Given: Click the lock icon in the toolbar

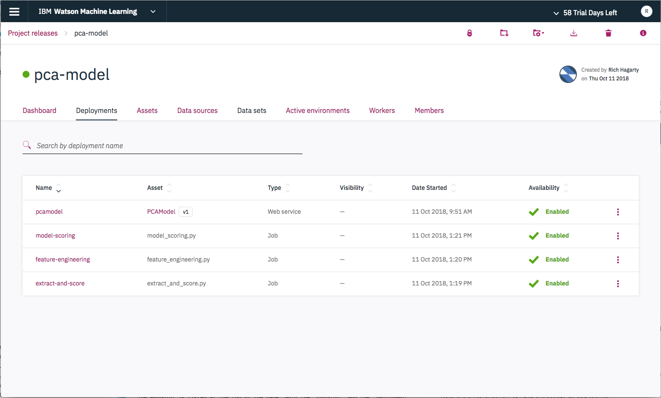Looking at the screenshot, I should pyautogui.click(x=469, y=33).
